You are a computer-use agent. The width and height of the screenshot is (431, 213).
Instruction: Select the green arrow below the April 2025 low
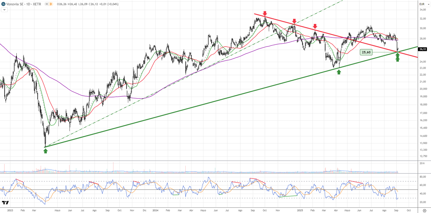(x=339, y=72)
